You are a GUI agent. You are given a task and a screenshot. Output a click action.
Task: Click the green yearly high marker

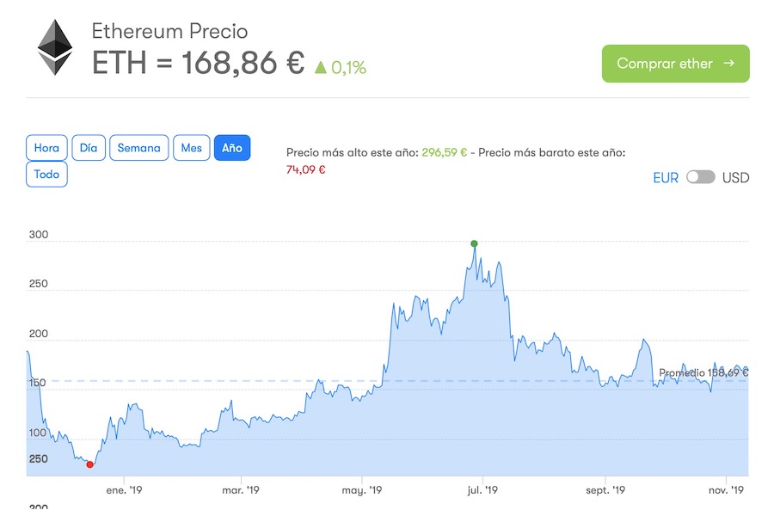pyautogui.click(x=474, y=244)
